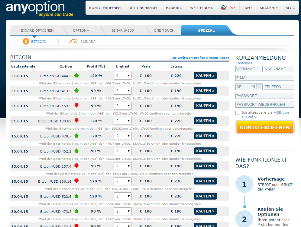Open Einheit dropdown for Bitcoin/USD 522.6

123,196
